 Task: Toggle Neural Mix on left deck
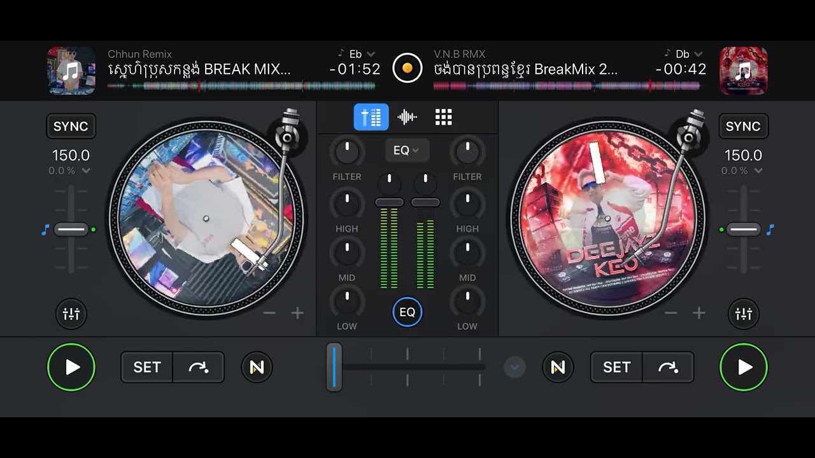pos(257,367)
